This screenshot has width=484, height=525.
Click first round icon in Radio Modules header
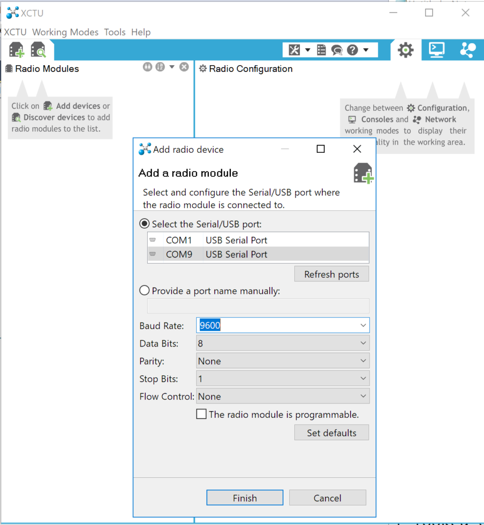[x=148, y=67]
